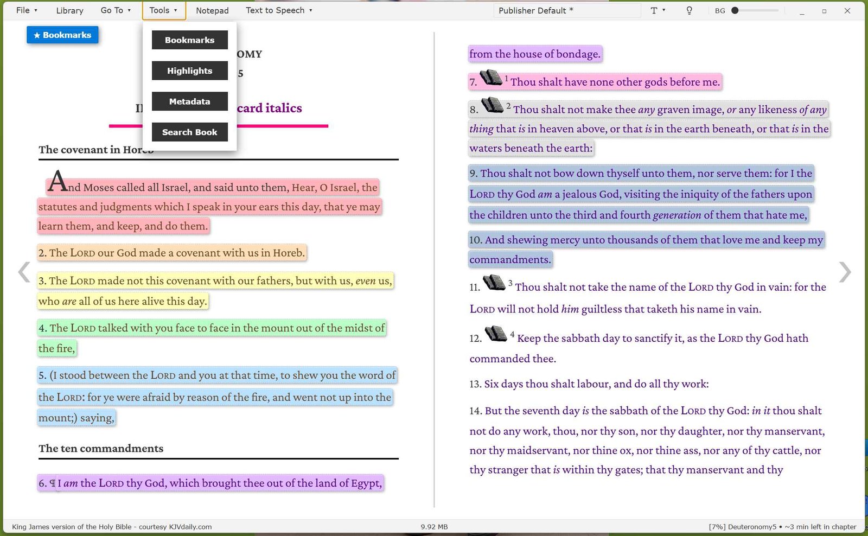Toggle the lightbulb night mode icon

[689, 10]
